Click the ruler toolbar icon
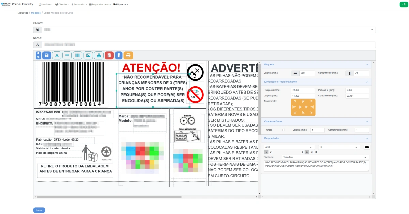Screen dimensions: 409x214 (x=119, y=55)
